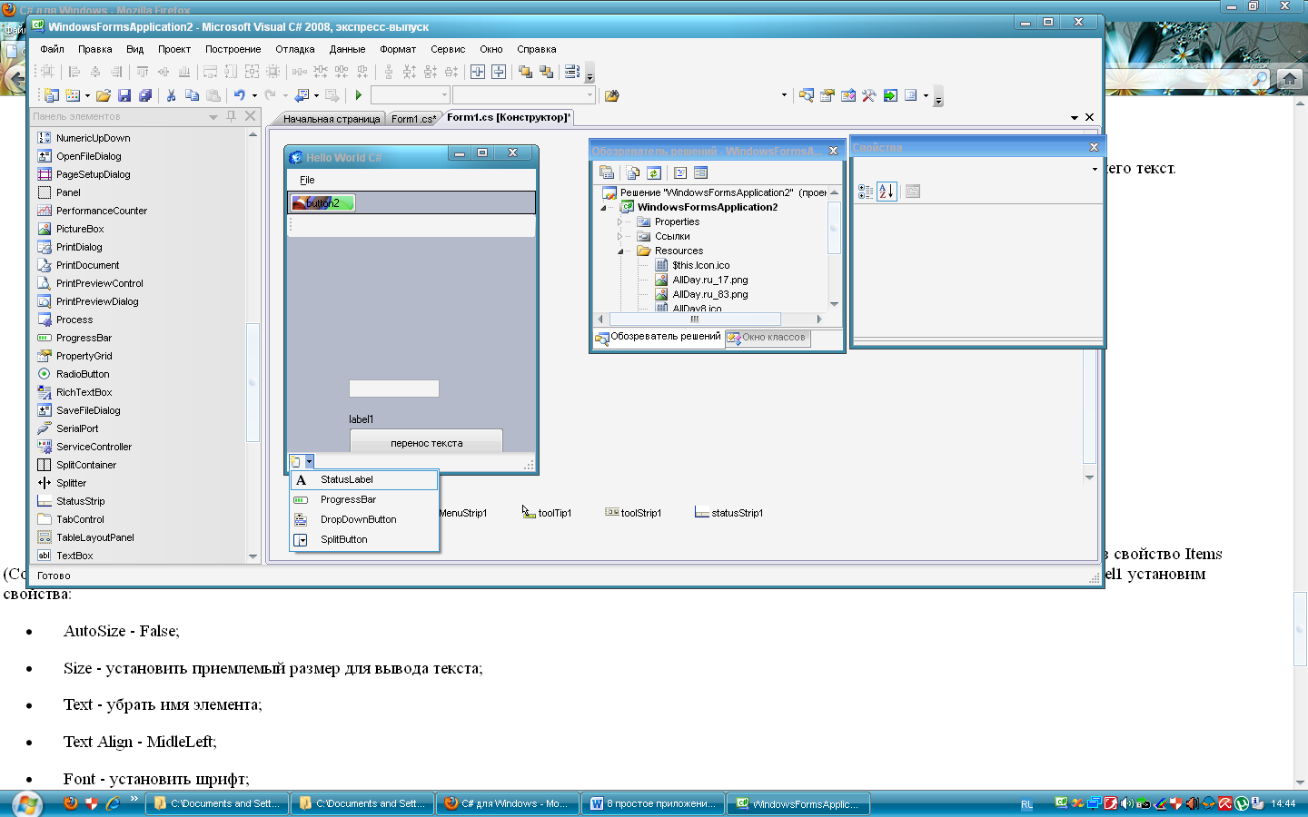The image size is (1308, 817).
Task: Click the Center Horizontally icon
Action: (478, 72)
